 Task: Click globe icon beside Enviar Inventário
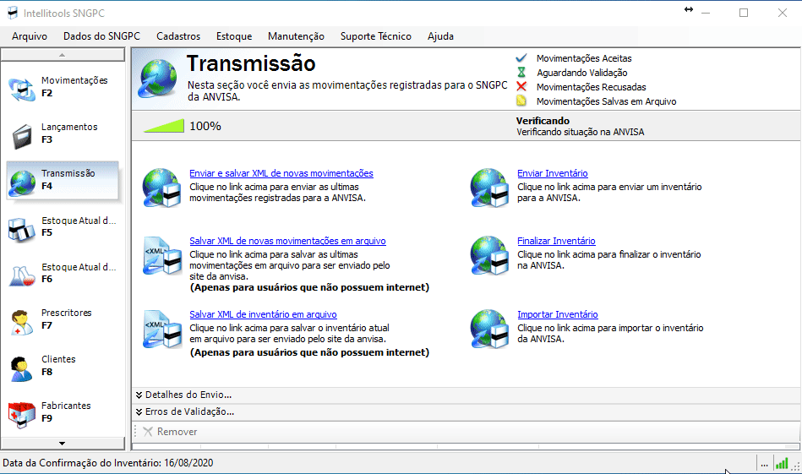point(489,188)
